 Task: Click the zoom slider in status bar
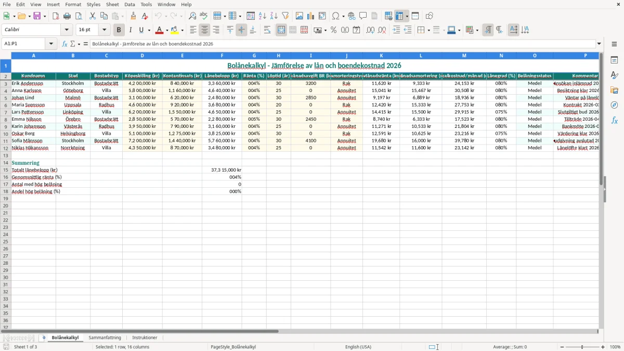(582, 347)
